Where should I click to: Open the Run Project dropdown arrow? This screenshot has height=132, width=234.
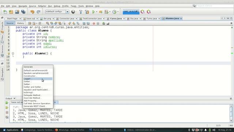click(97, 12)
